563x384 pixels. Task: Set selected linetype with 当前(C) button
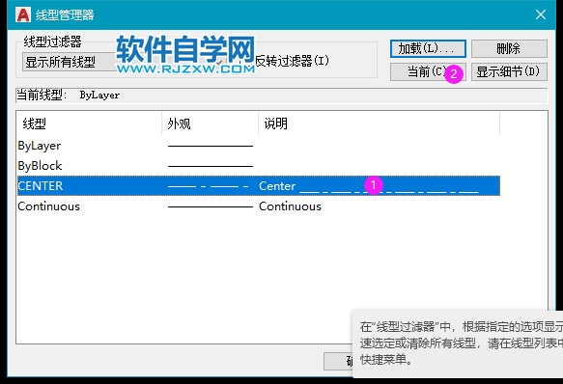(x=428, y=71)
